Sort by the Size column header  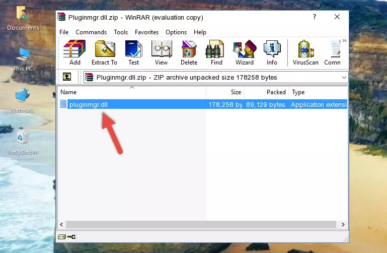point(225,92)
